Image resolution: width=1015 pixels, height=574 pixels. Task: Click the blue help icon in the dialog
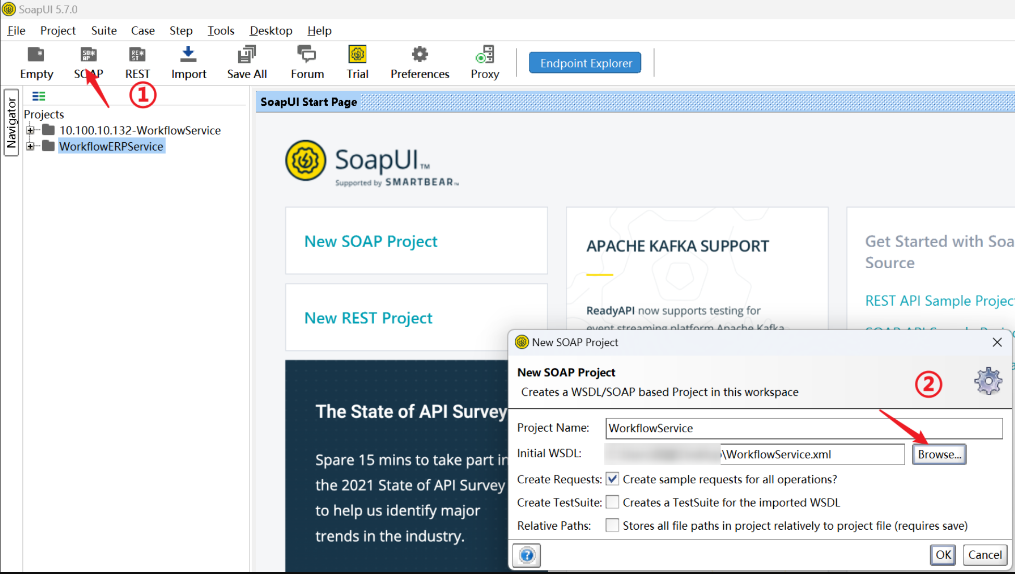tap(527, 555)
